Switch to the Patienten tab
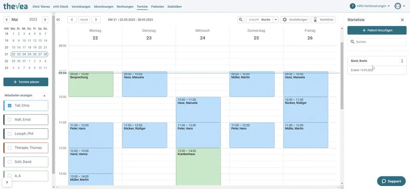The image size is (410, 189). (158, 7)
